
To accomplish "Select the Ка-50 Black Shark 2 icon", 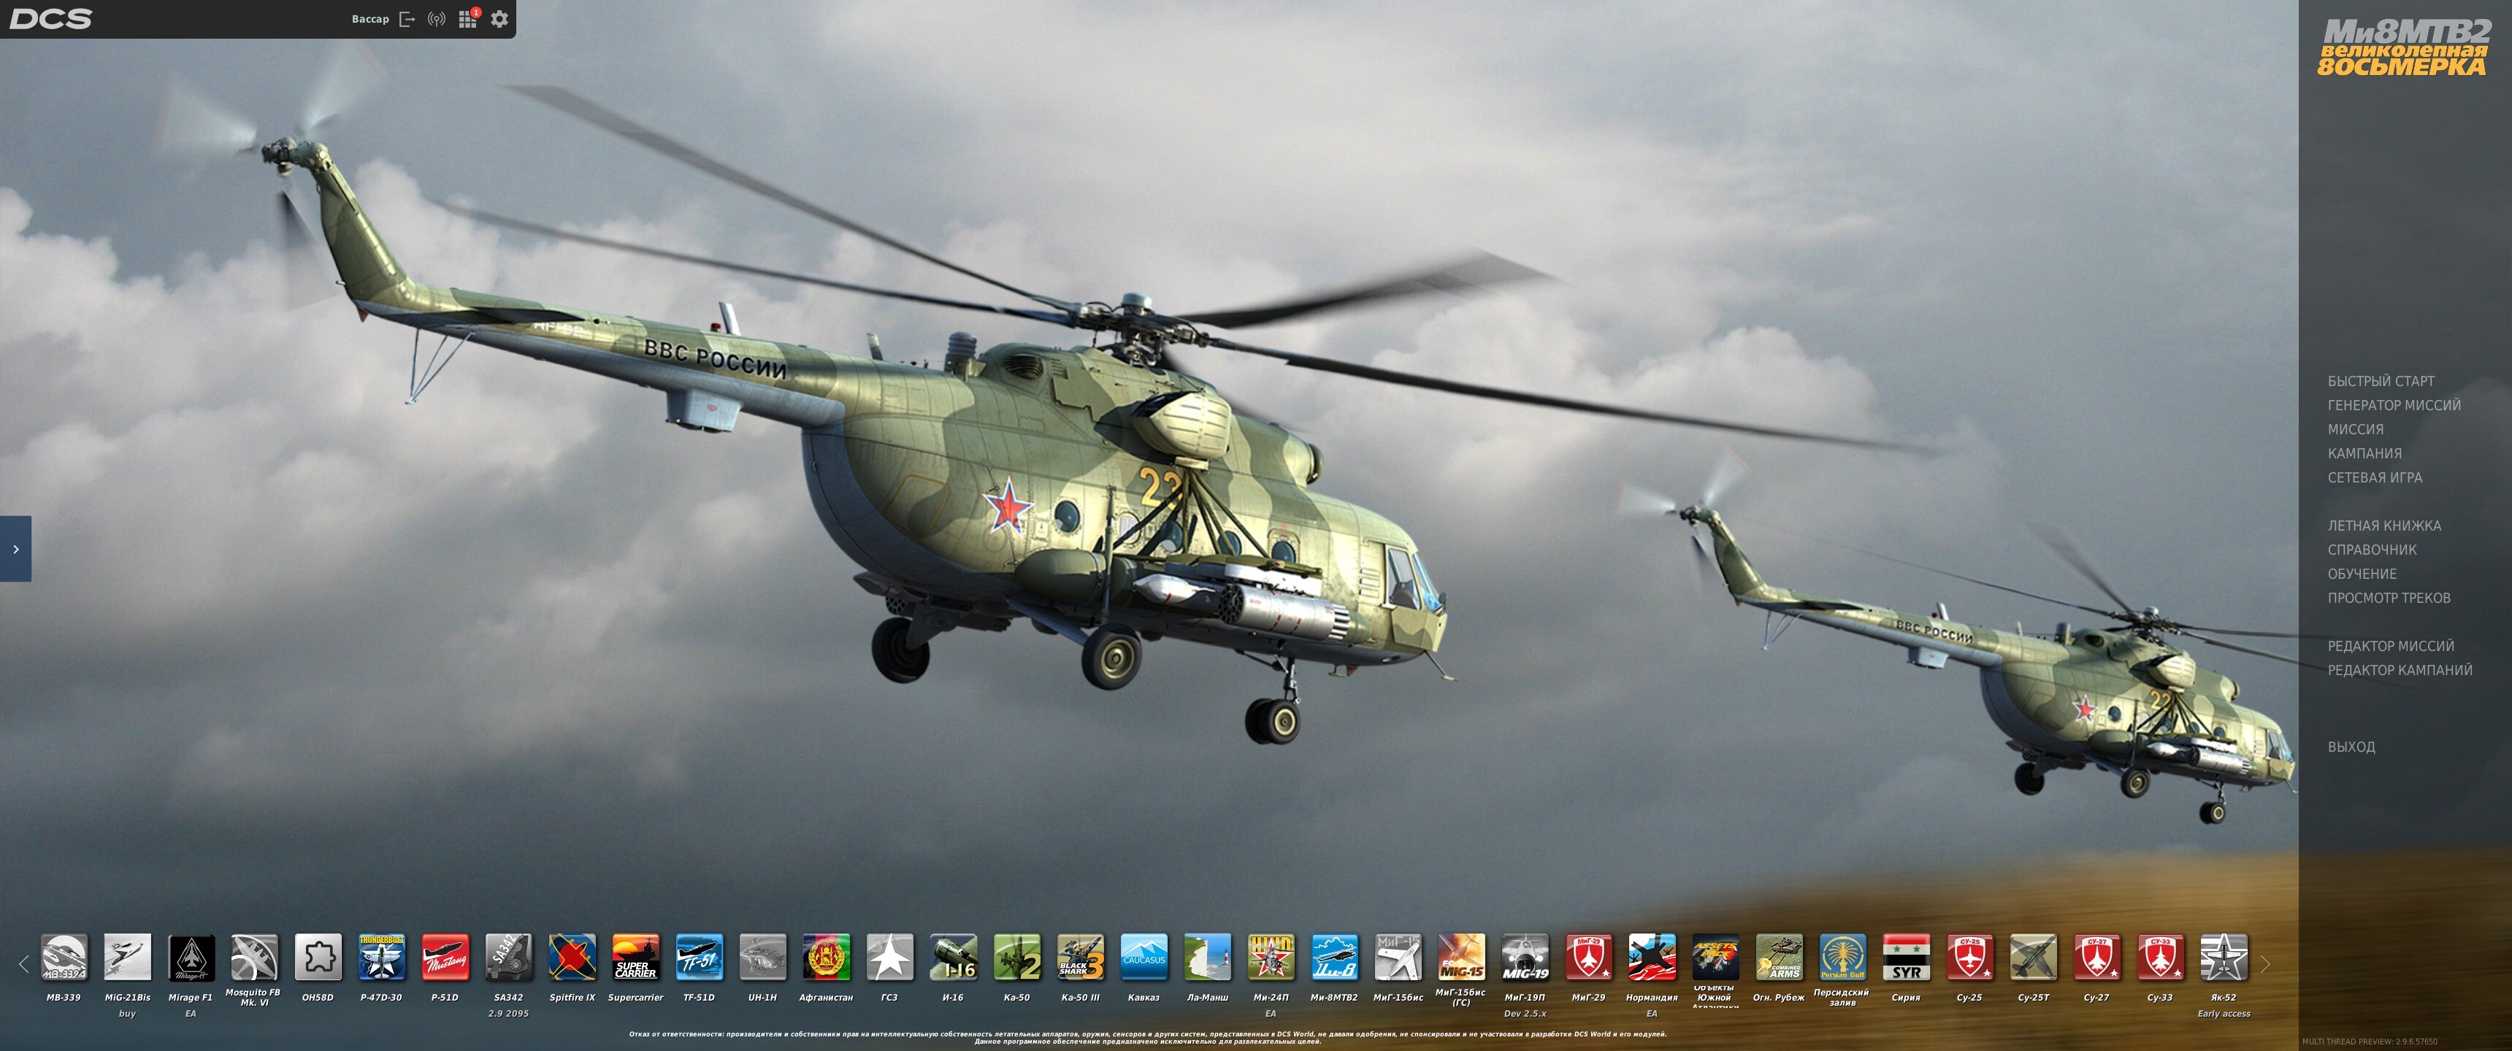I will [x=1017, y=956].
